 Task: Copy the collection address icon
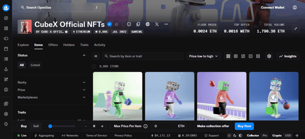tap(138, 24)
